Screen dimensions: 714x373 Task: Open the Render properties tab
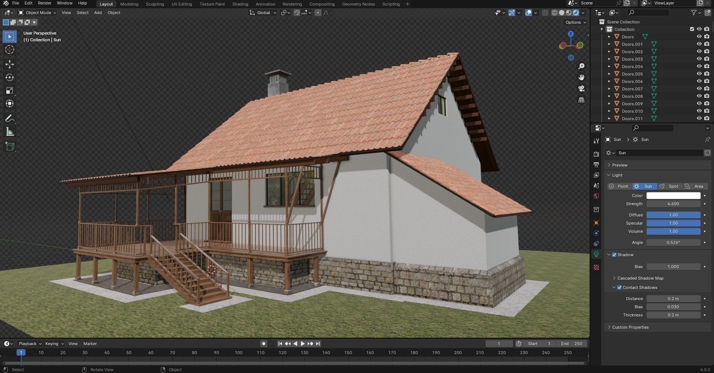(x=596, y=154)
